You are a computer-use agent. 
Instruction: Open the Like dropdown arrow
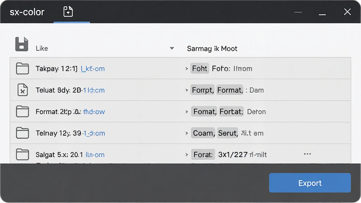pyautogui.click(x=172, y=48)
